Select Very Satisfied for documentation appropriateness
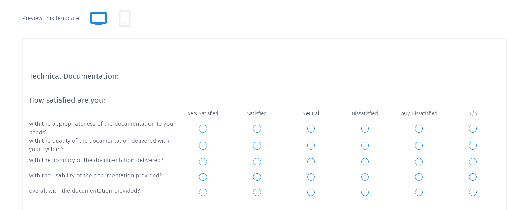 pyautogui.click(x=203, y=128)
